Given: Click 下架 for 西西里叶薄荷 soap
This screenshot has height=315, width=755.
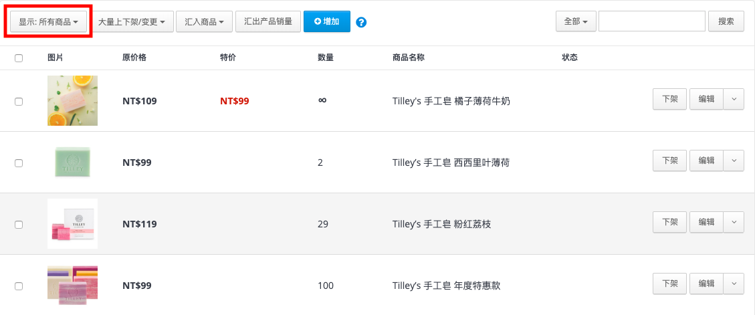Looking at the screenshot, I should 670,161.
